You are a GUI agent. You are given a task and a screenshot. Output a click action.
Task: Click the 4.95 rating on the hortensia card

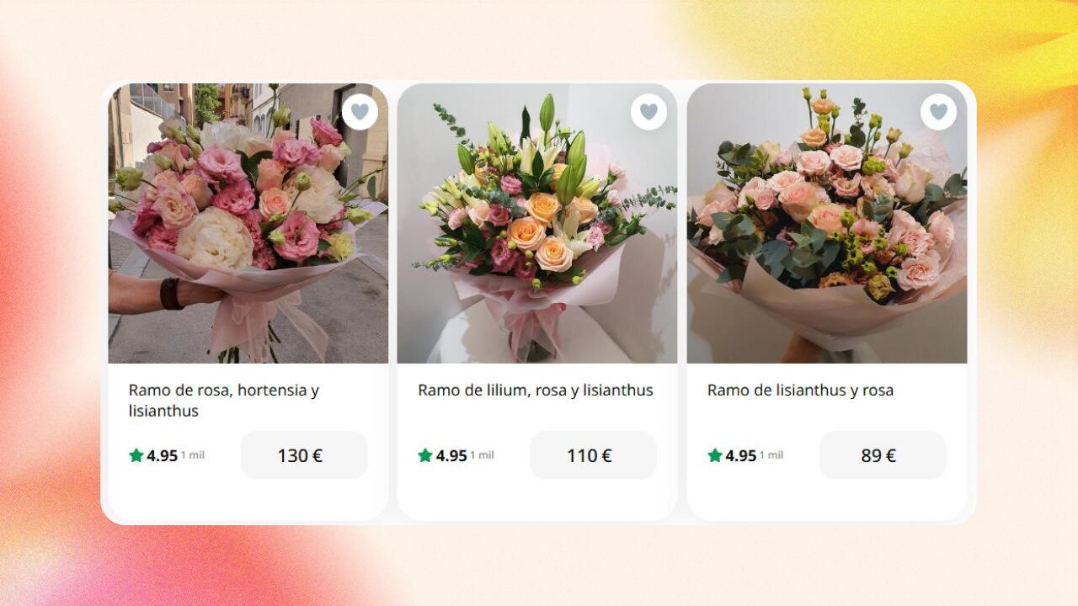click(163, 456)
